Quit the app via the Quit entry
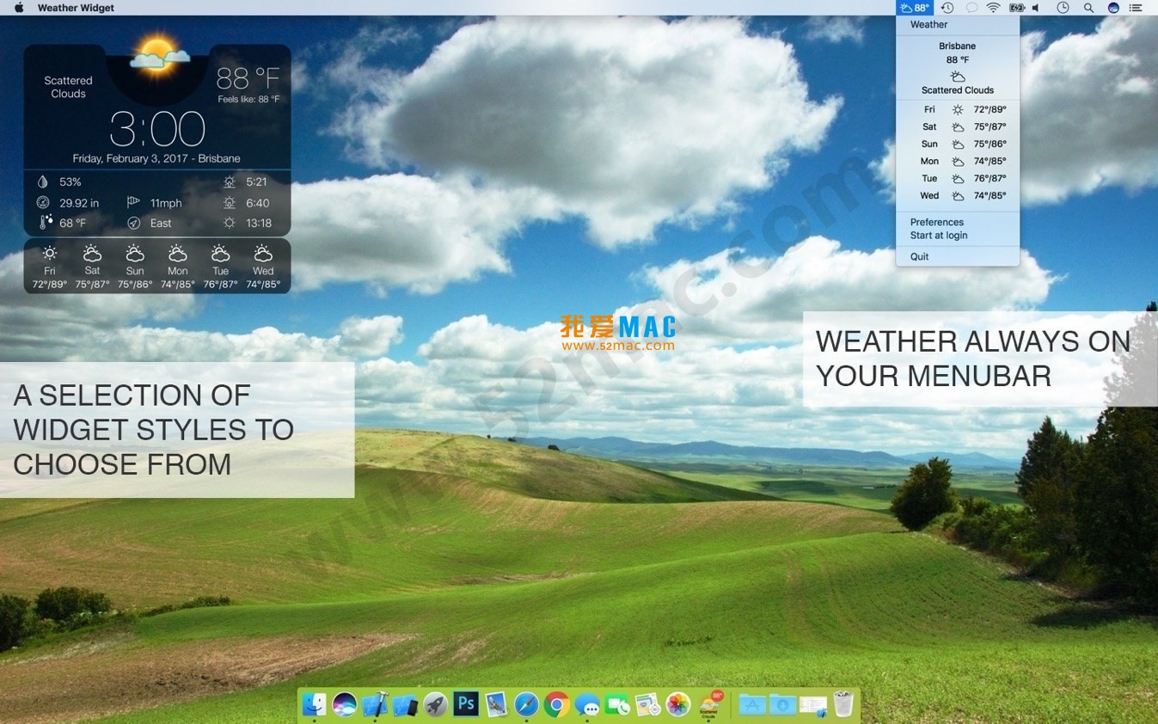 click(919, 256)
